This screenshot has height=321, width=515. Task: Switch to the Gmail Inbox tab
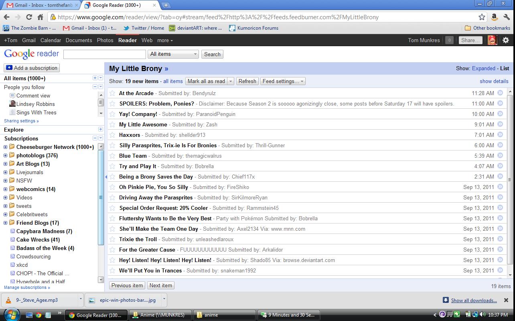[x=40, y=5]
